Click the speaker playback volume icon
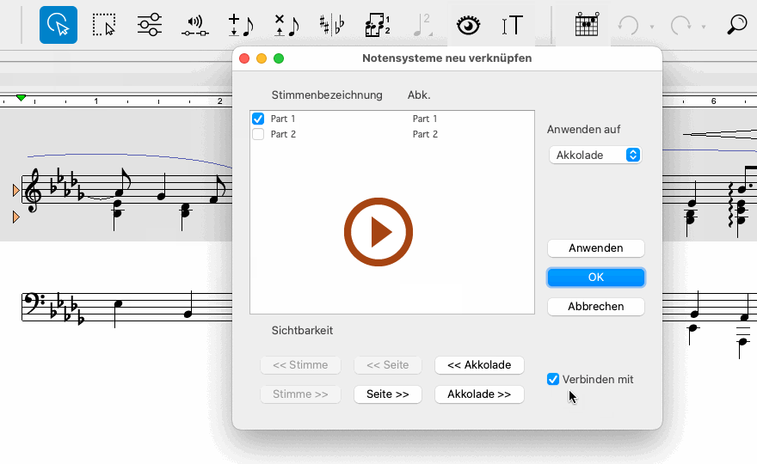Screen dimensions: 757x464 pyautogui.click(x=195, y=26)
